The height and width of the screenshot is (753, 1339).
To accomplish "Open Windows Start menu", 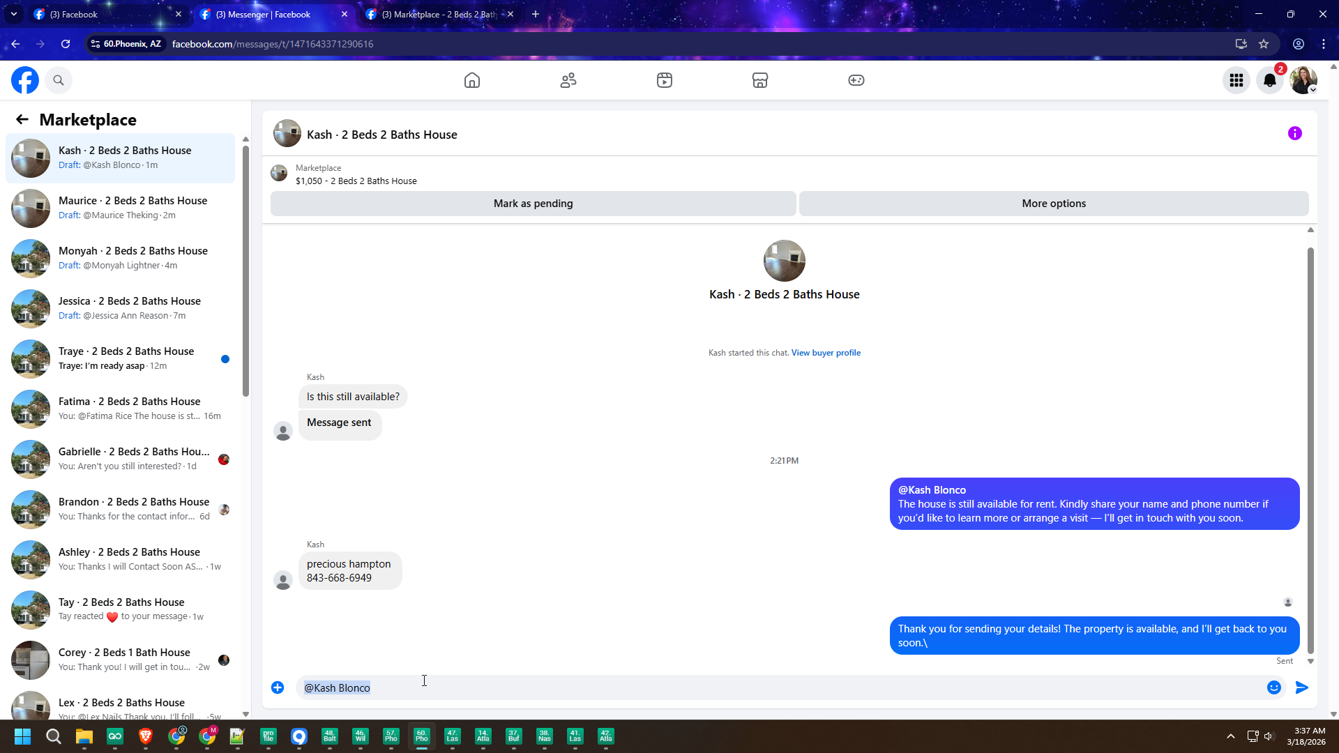I will click(x=22, y=736).
